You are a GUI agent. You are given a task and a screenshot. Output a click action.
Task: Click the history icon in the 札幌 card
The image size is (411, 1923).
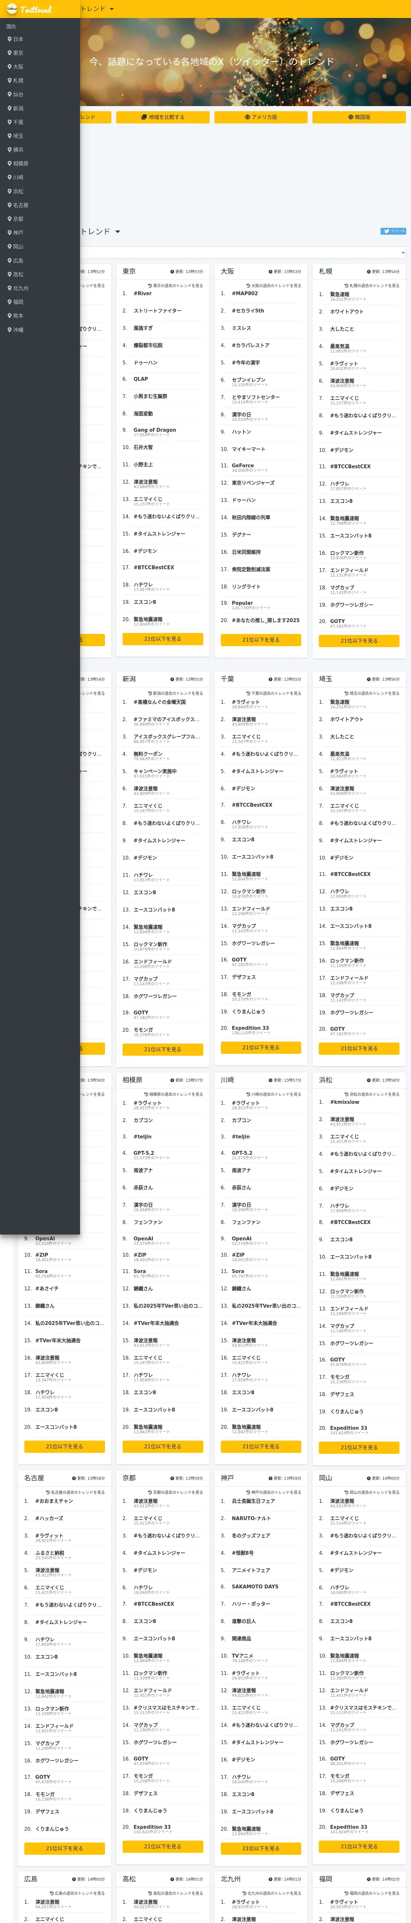(x=346, y=286)
